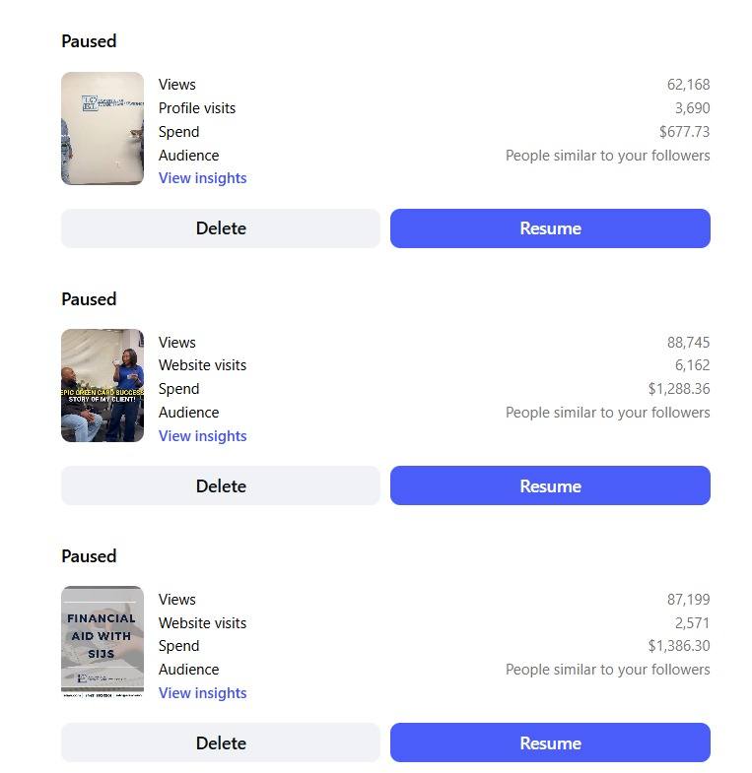Image resolution: width=752 pixels, height=773 pixels.
Task: Delete the green card success story ad
Action: coord(221,485)
